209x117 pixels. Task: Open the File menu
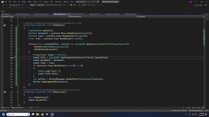point(6,2)
